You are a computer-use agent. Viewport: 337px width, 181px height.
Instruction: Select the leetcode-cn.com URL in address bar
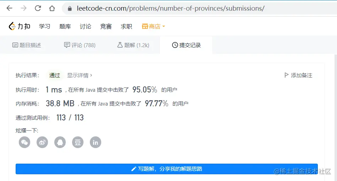pyautogui.click(x=171, y=9)
